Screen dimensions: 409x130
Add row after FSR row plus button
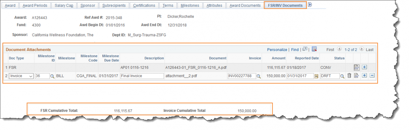point(364,67)
